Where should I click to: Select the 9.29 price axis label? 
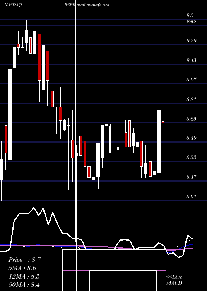point(191,40)
